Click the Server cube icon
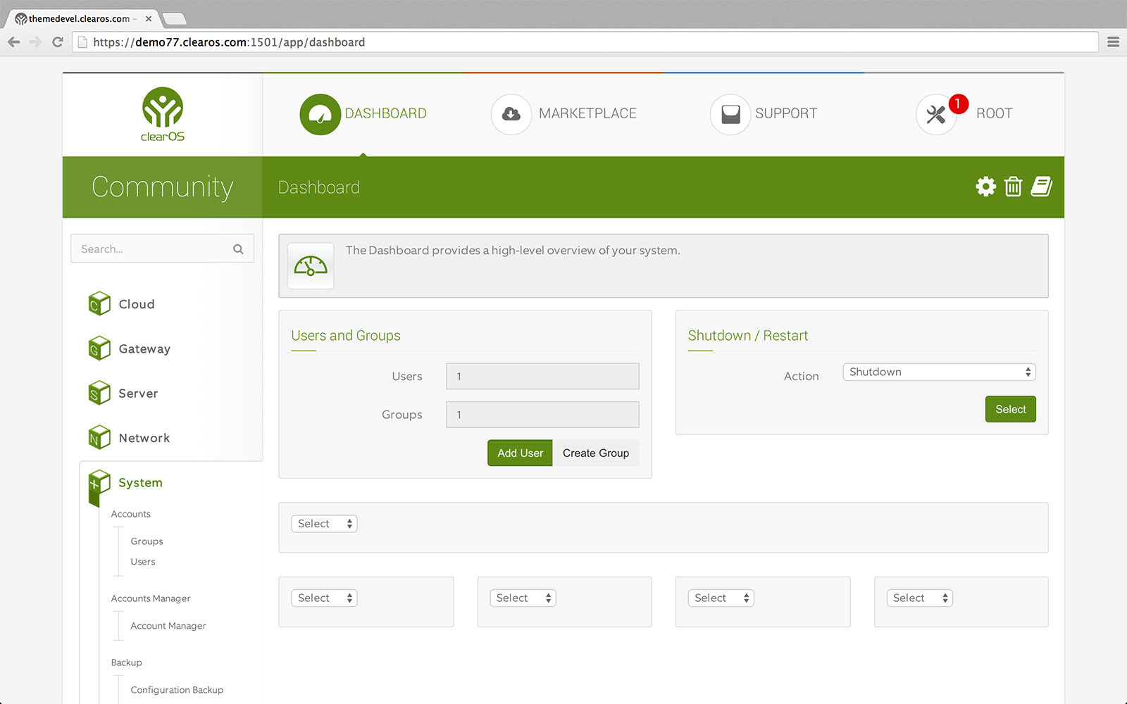The image size is (1127, 704). (x=99, y=393)
